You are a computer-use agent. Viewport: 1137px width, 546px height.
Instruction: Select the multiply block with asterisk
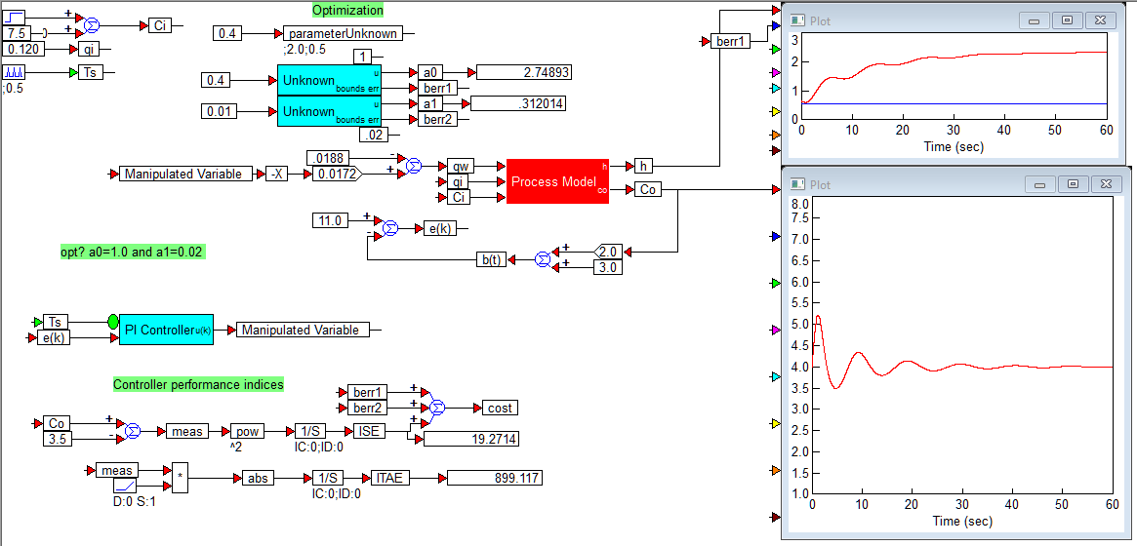coord(180,479)
